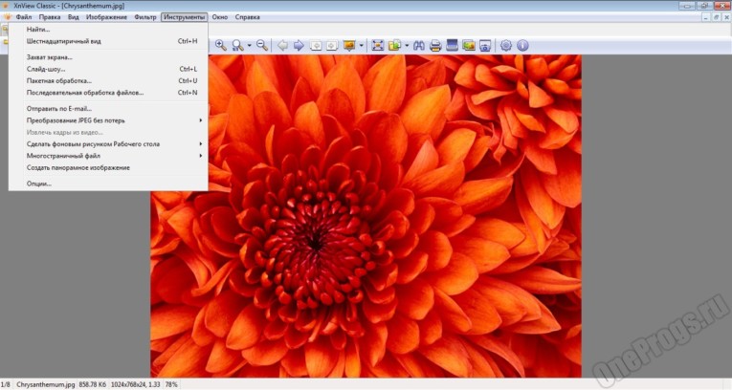The image size is (732, 390).
Task: Click the binoculars search icon
Action: tap(419, 45)
